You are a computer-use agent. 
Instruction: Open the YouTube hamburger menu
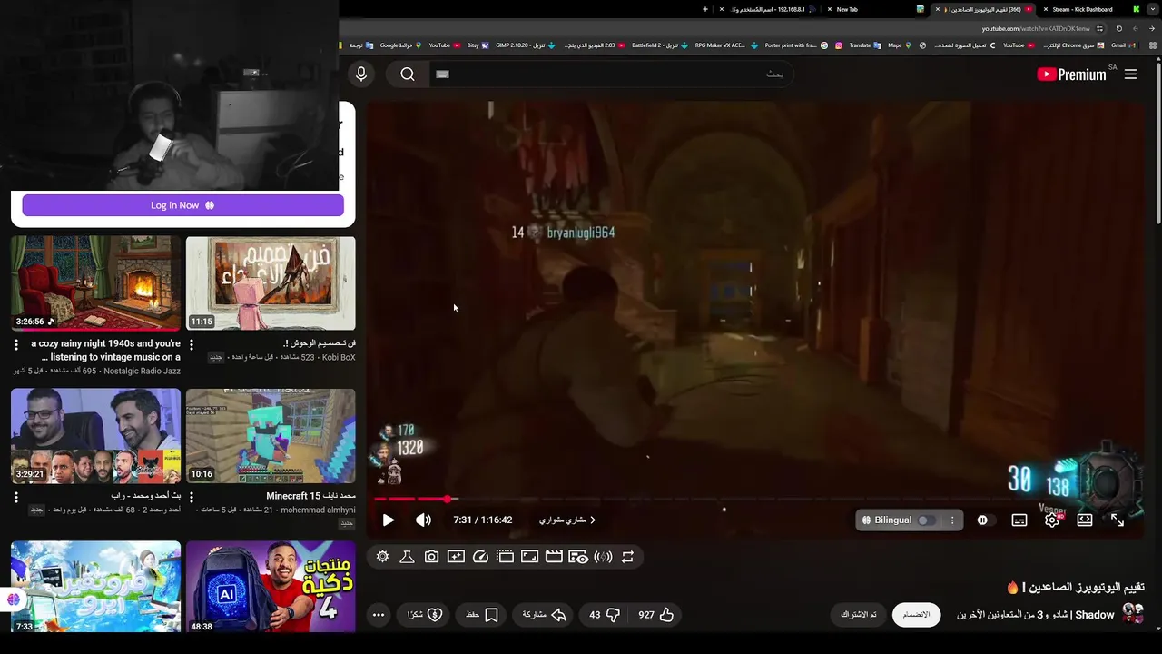(x=1130, y=74)
